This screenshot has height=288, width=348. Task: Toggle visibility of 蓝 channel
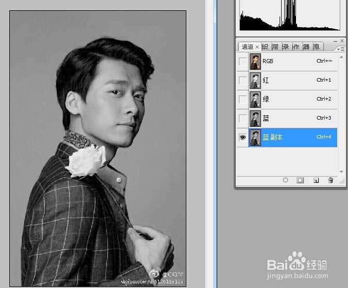(242, 119)
